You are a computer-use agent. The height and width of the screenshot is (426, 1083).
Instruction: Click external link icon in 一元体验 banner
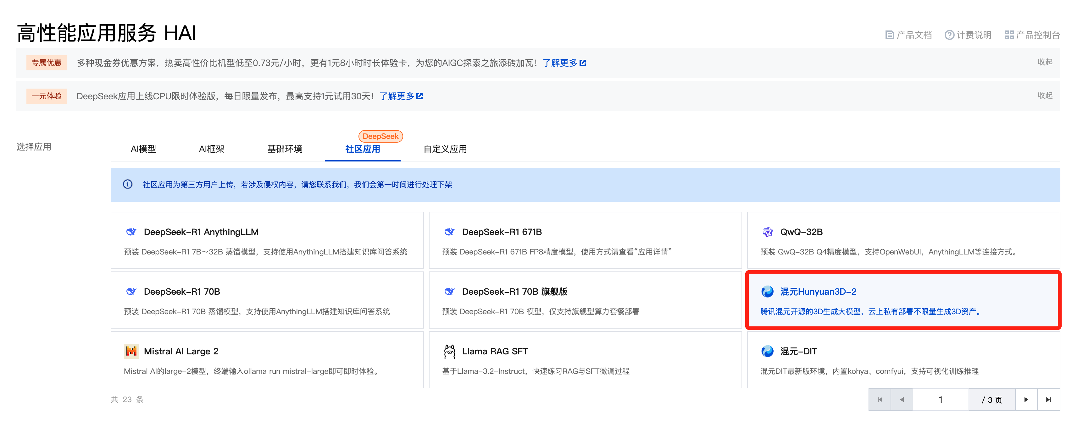(x=419, y=96)
